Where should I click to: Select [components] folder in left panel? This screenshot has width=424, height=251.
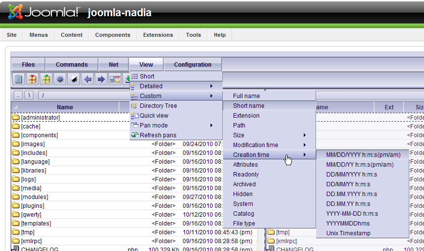tap(39, 135)
